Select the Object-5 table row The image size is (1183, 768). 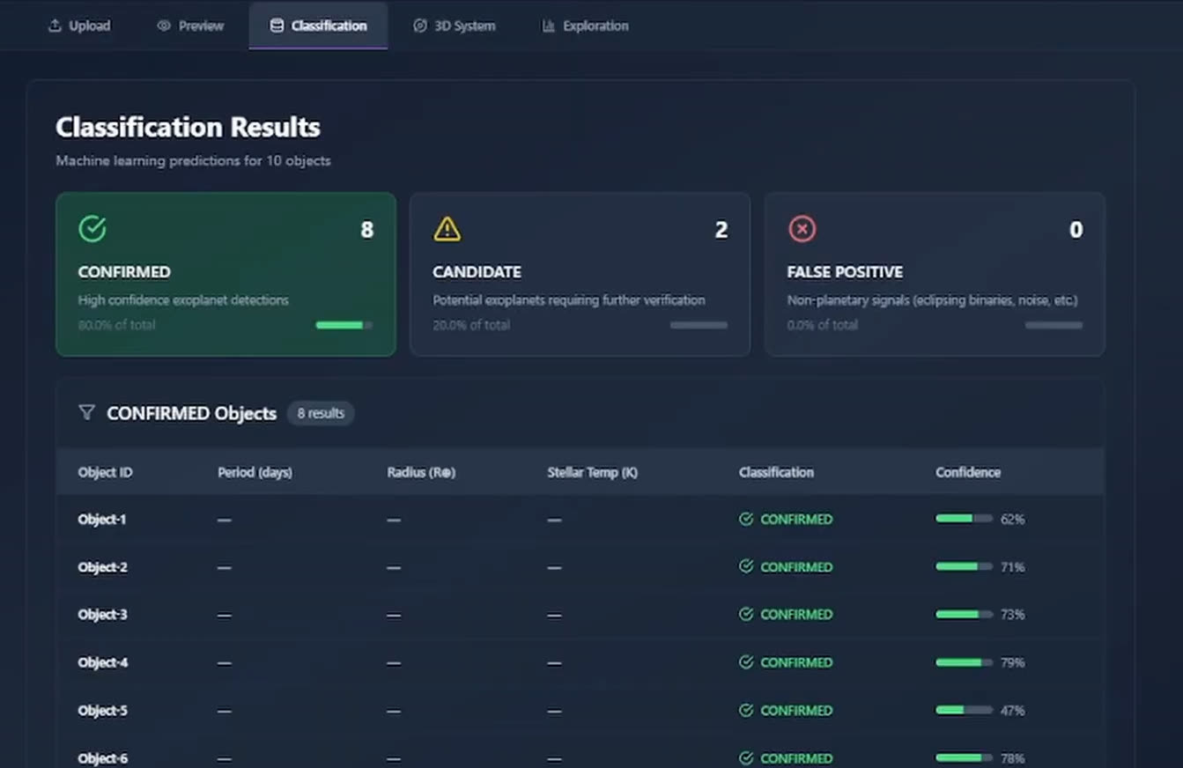tap(580, 710)
